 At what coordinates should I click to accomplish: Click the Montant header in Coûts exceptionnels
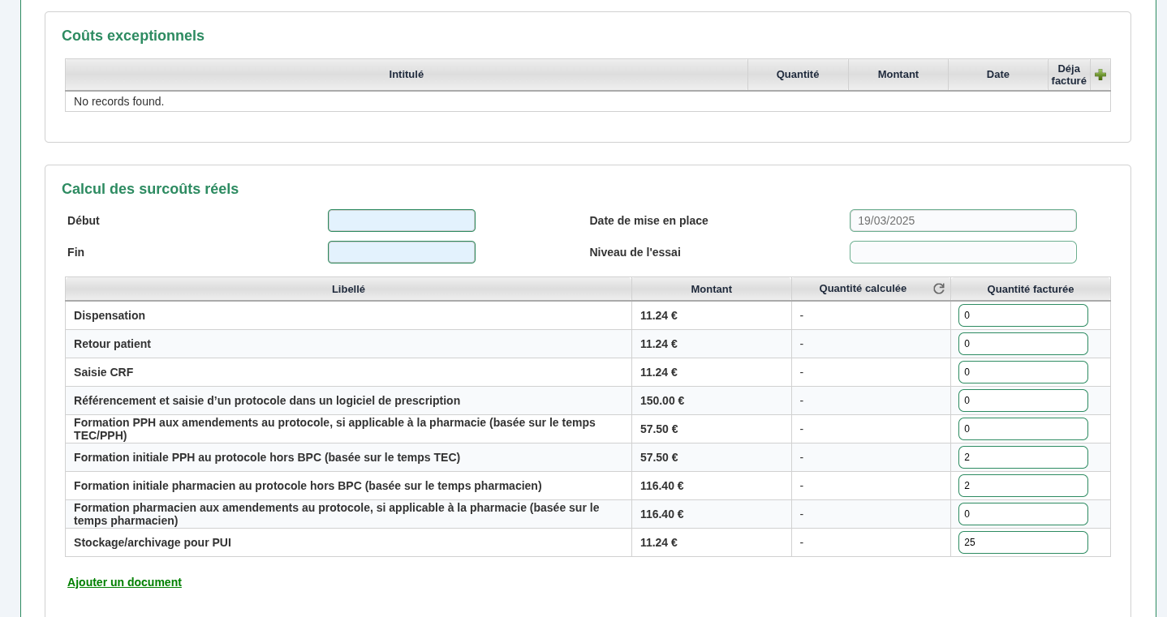click(x=898, y=75)
